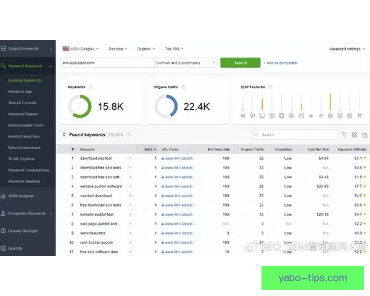Click the Add a competitor link
This screenshot has height=296, width=370.
pyautogui.click(x=281, y=62)
